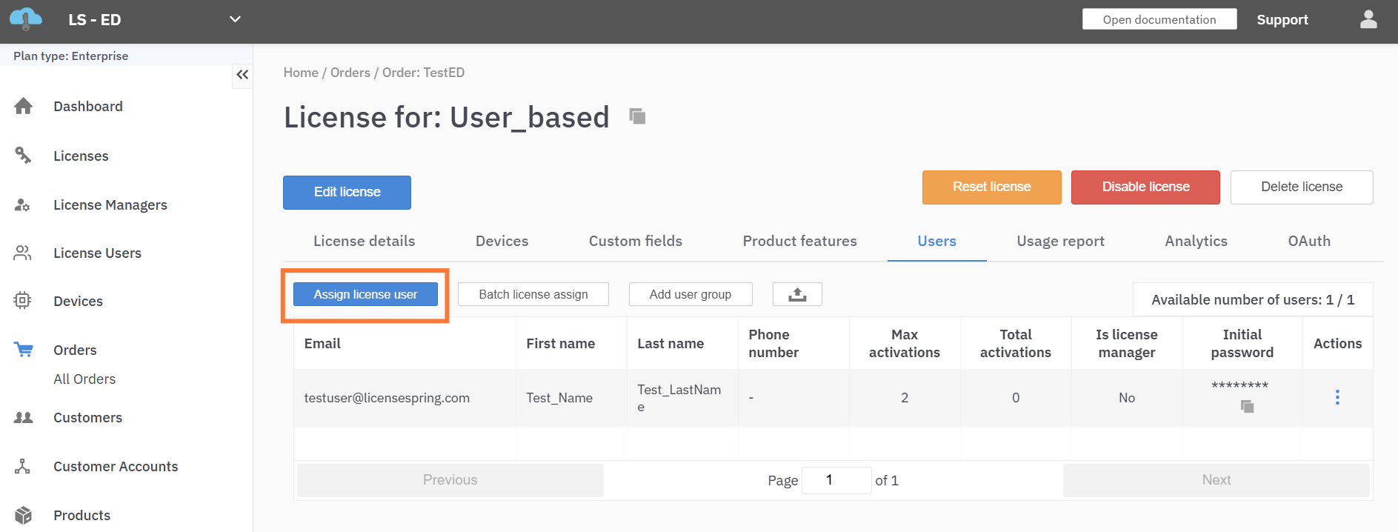Select the Product features tab
Image resolution: width=1398 pixels, height=532 pixels.
[x=799, y=241]
